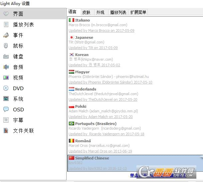The width and height of the screenshot is (203, 182).
Task: Select the Simplified Chinese language name
Action: 92,158
